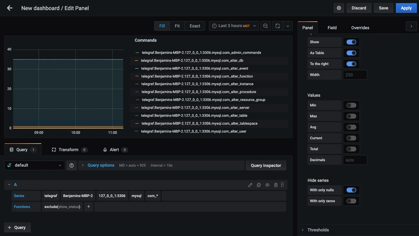Open the default data source dropdown
Screen dimensions: 419x236
coord(35,165)
